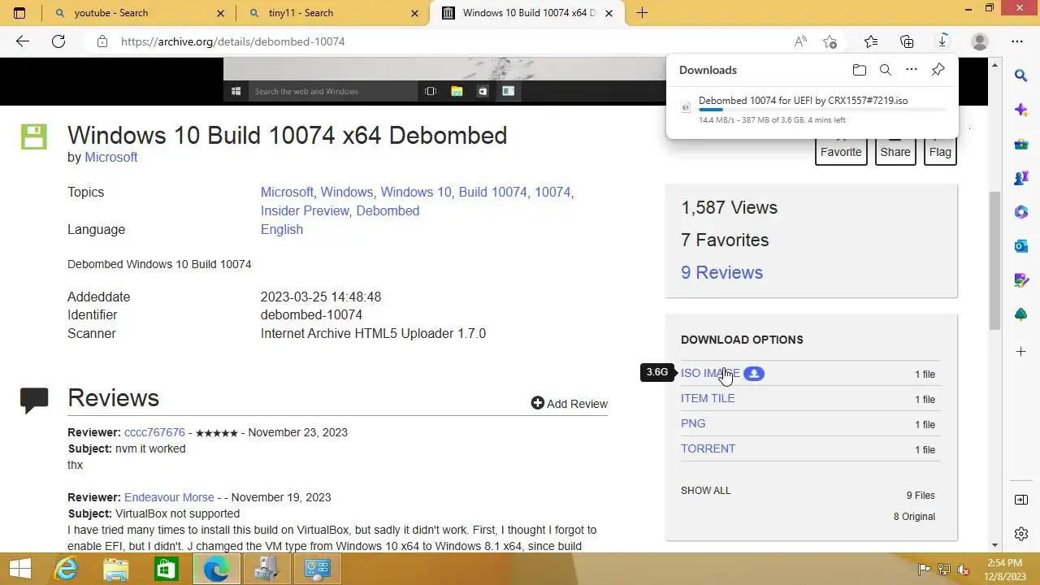Open Outlook from the Edge sidebar
The width and height of the screenshot is (1040, 585).
[1021, 246]
